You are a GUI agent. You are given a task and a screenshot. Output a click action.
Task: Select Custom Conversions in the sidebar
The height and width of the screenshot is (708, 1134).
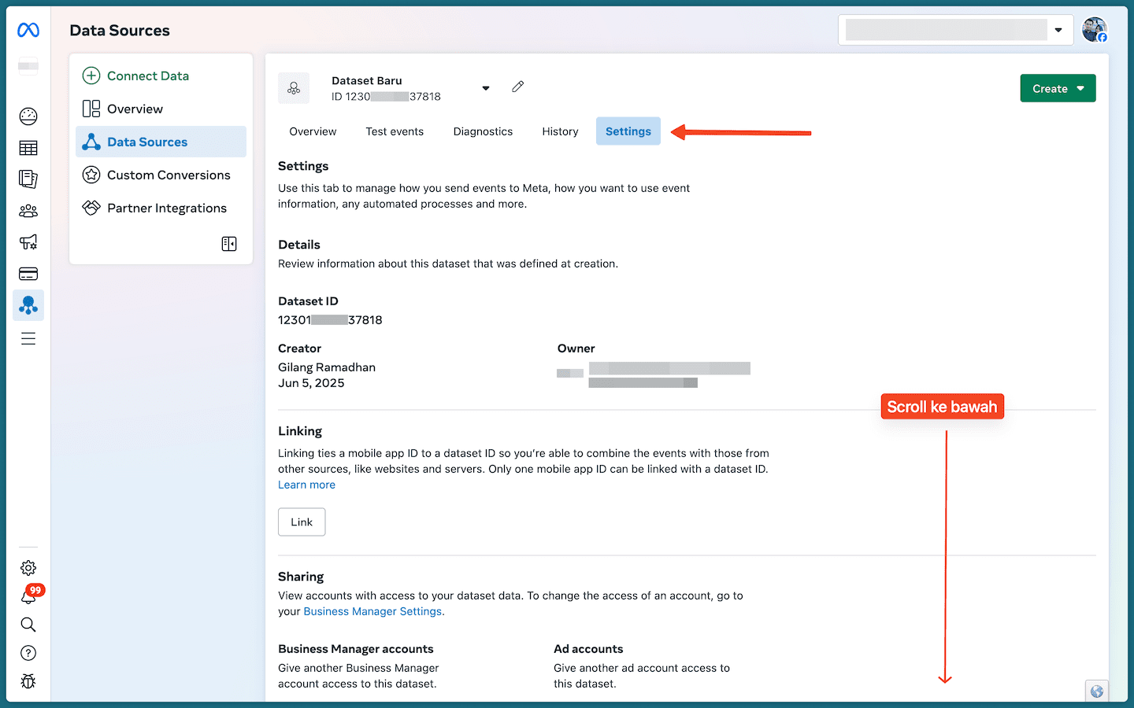click(x=169, y=175)
